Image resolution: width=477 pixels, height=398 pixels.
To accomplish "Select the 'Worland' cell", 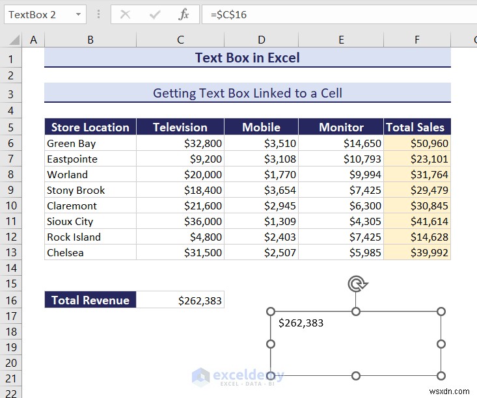I will pyautogui.click(x=90, y=174).
